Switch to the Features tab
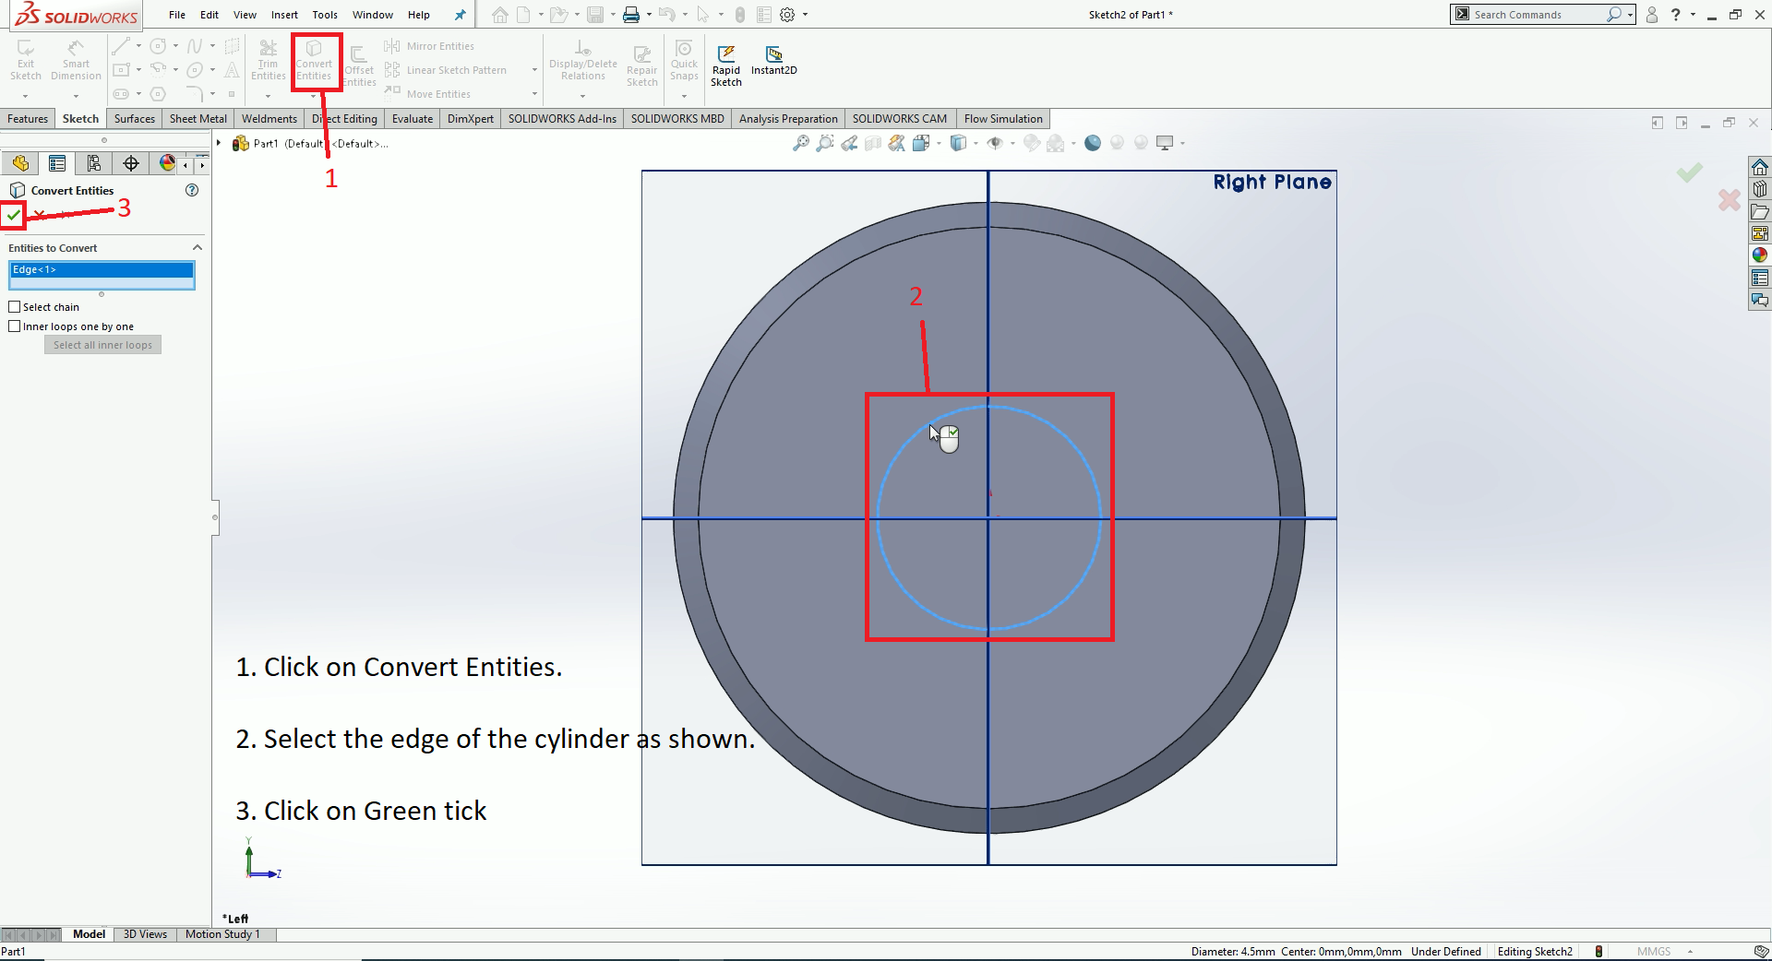This screenshot has height=961, width=1772. [x=28, y=119]
